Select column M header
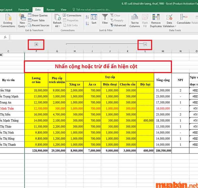198x188 pixels. (x=163, y=51)
